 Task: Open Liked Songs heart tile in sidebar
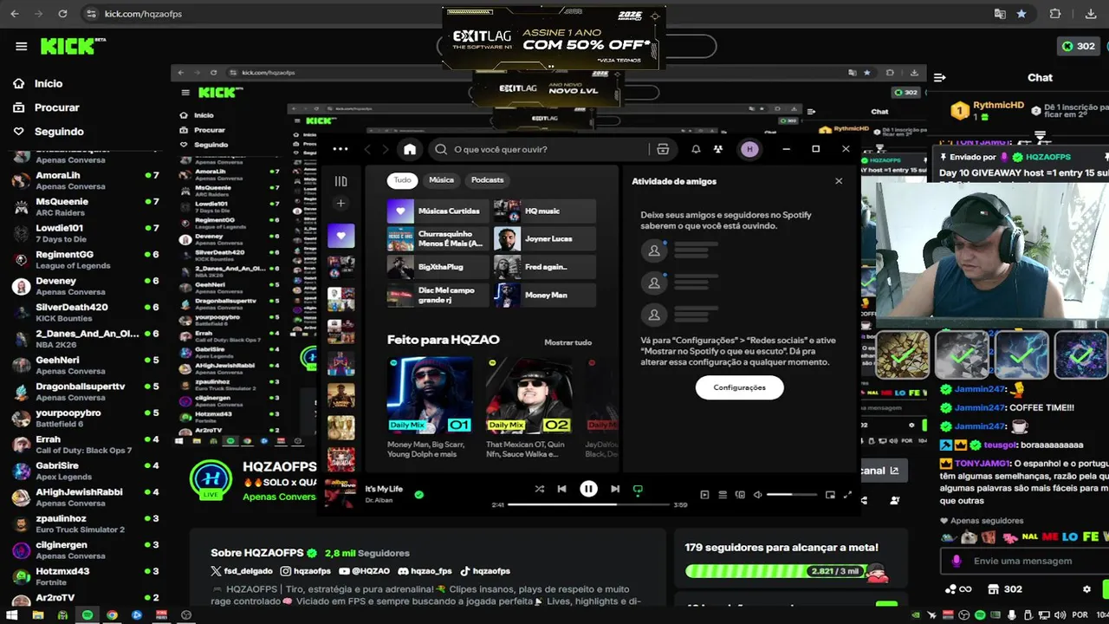click(340, 236)
